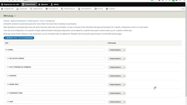Click 'Редактировать' for 404 page row

coord(115,67)
